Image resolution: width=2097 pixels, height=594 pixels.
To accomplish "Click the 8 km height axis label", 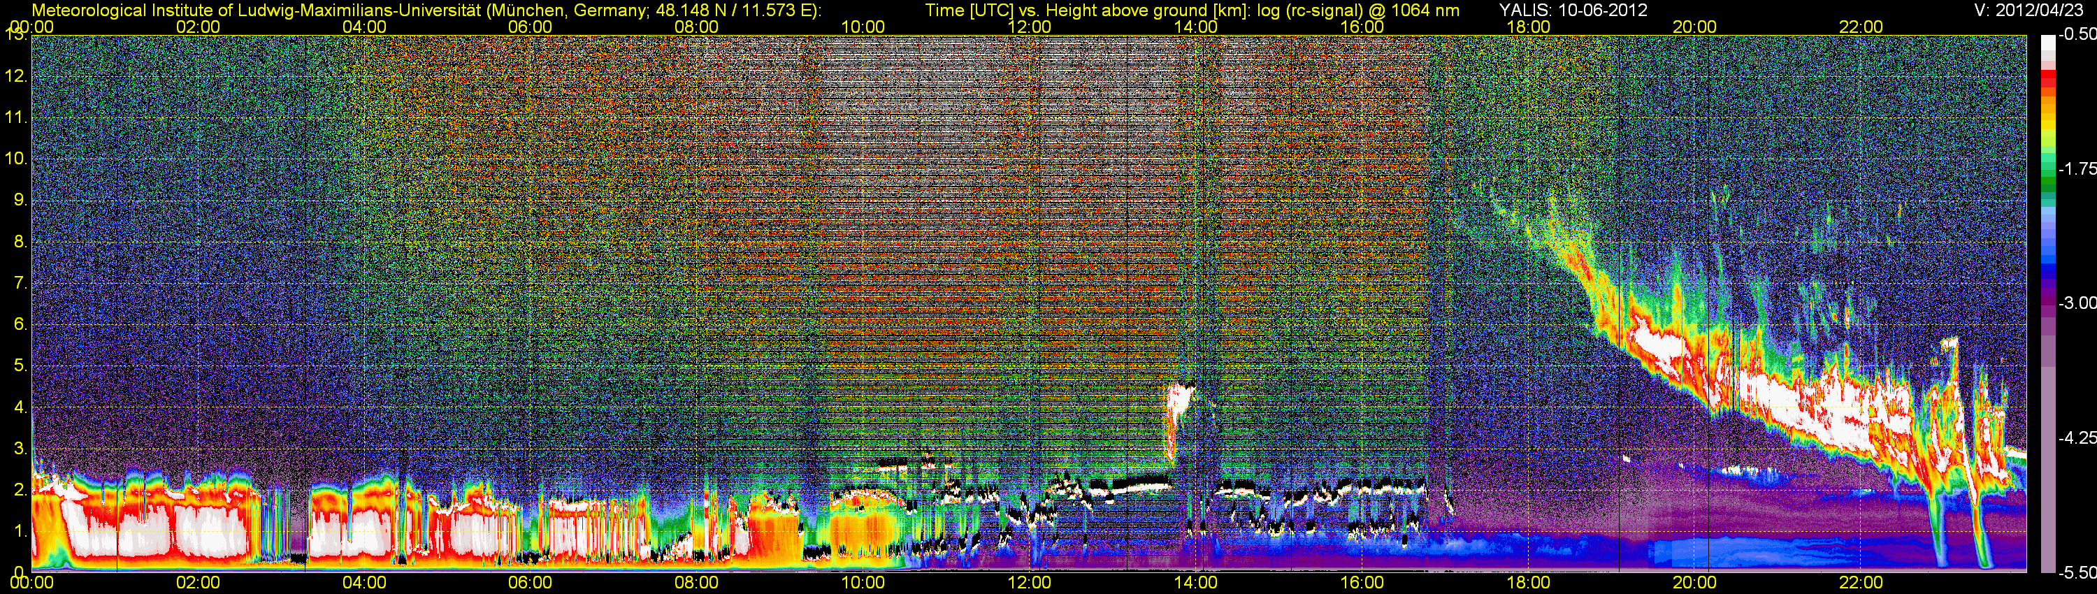I will pyautogui.click(x=20, y=242).
